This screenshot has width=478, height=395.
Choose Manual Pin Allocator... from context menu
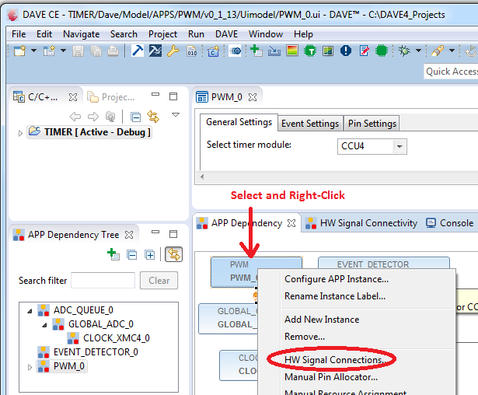click(331, 377)
